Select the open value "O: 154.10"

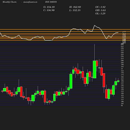(49, 7)
